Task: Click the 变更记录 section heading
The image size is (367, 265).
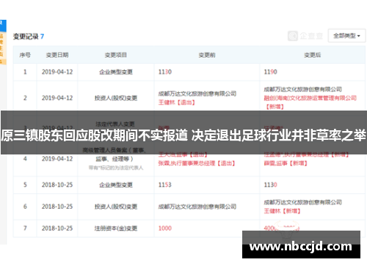Action: [26, 37]
